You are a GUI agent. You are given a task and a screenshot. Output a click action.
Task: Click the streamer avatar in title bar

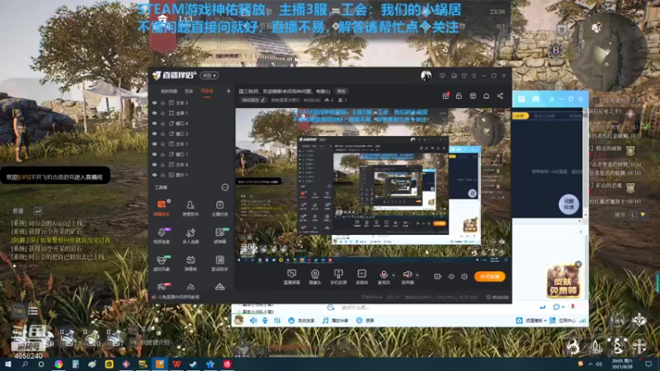click(426, 76)
